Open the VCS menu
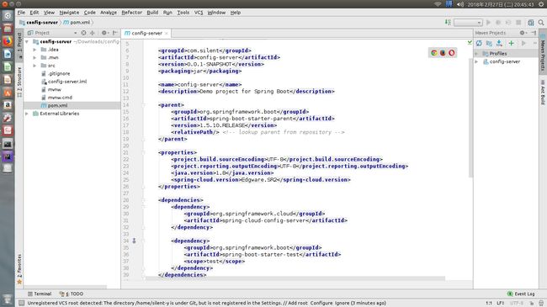The width and height of the screenshot is (547, 307). click(x=199, y=13)
